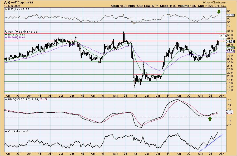This screenshot has width=237, height=156.
Task: Click the 90 label on the RSI axis
Action: [229, 11]
